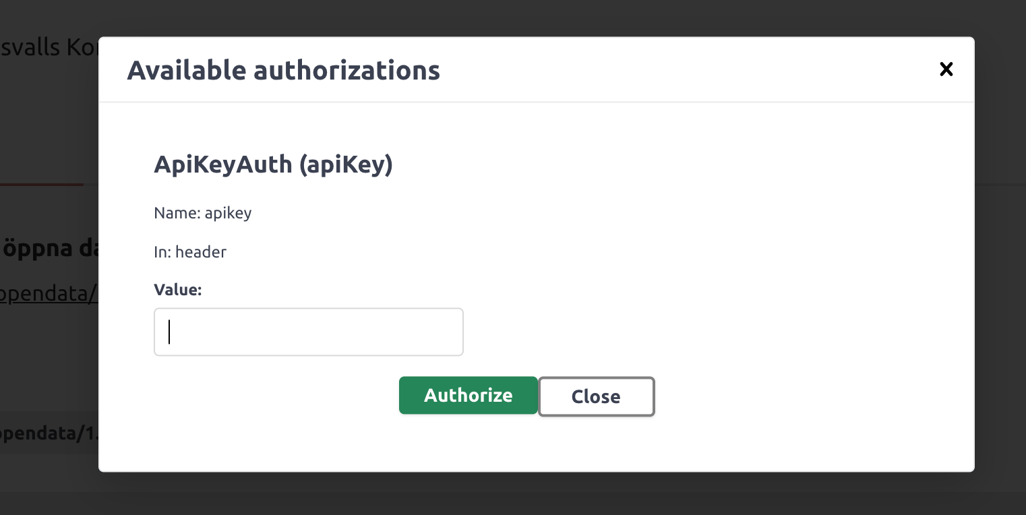
Task: Focus the Value text input field
Action: [308, 332]
